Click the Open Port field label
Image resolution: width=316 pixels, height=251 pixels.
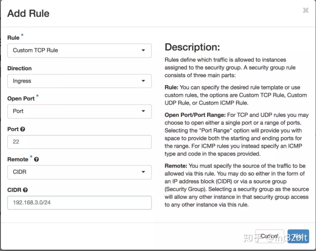coord(21,99)
